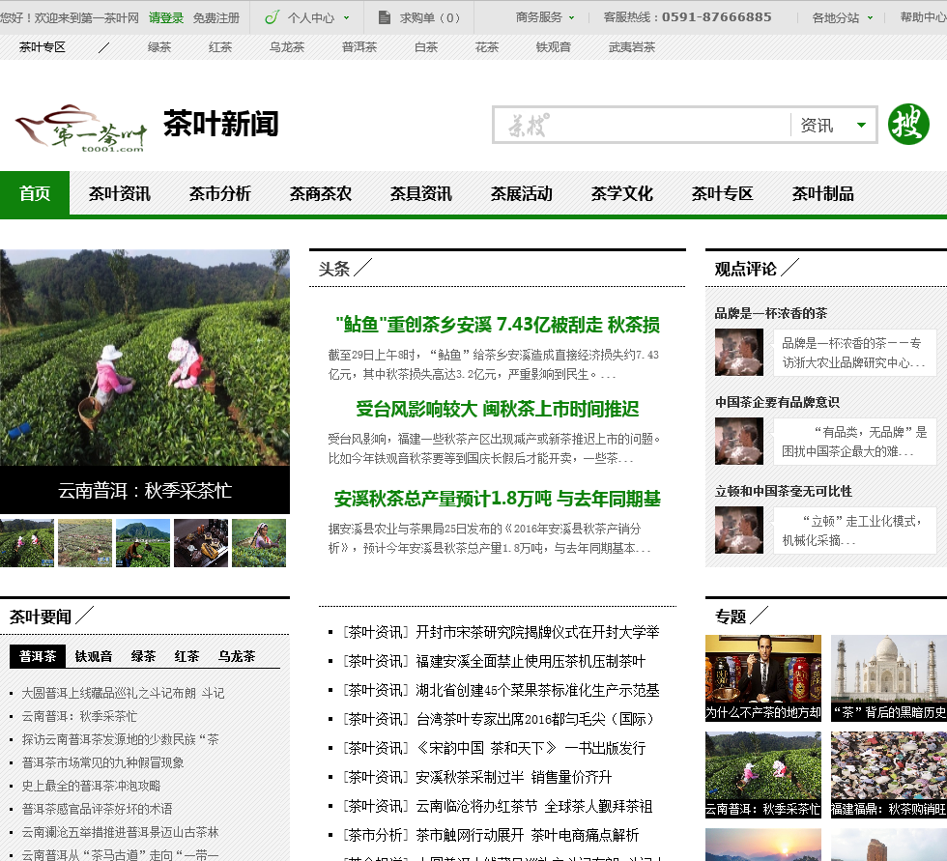Open headline 安溪秋茶总产量预计1.8万吨
Viewport: 947px width, 861px height.
click(x=498, y=499)
